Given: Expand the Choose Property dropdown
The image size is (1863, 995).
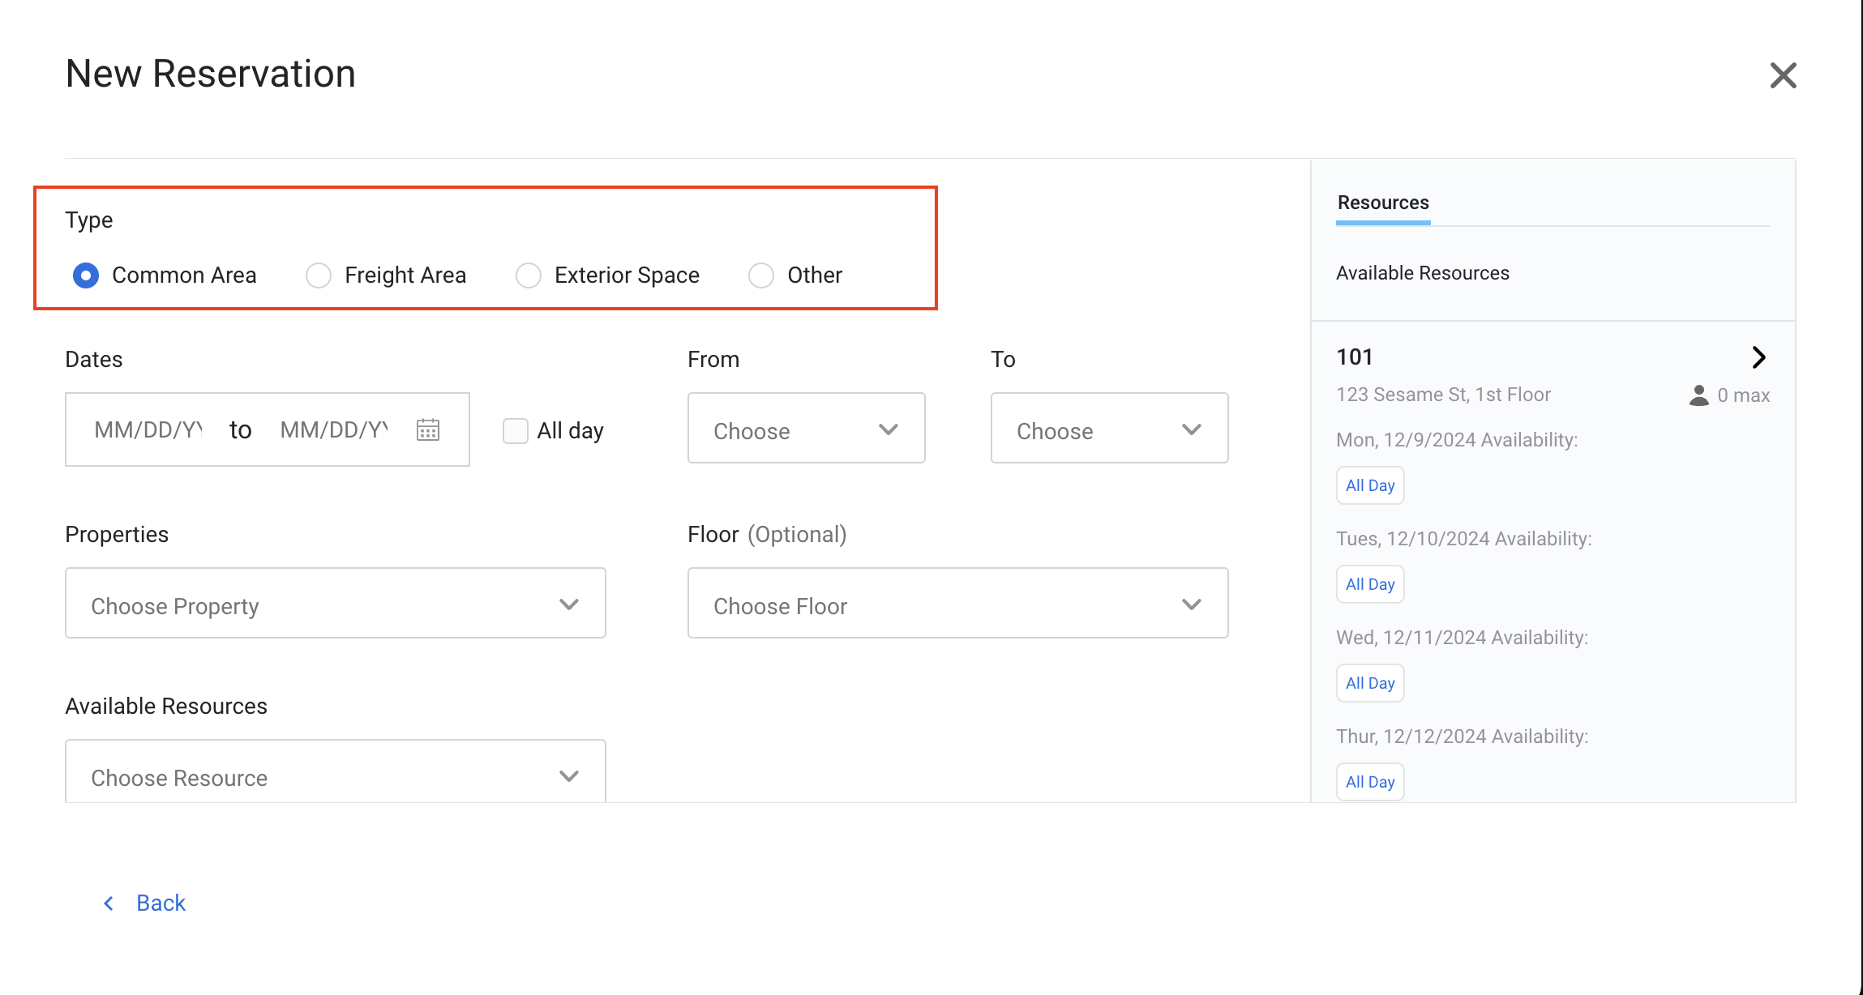Looking at the screenshot, I should click(x=335, y=604).
